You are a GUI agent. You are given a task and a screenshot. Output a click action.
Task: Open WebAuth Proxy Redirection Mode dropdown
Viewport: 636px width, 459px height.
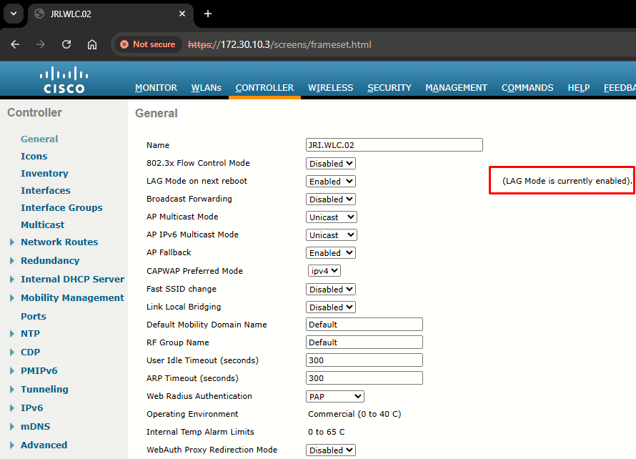[x=331, y=450]
